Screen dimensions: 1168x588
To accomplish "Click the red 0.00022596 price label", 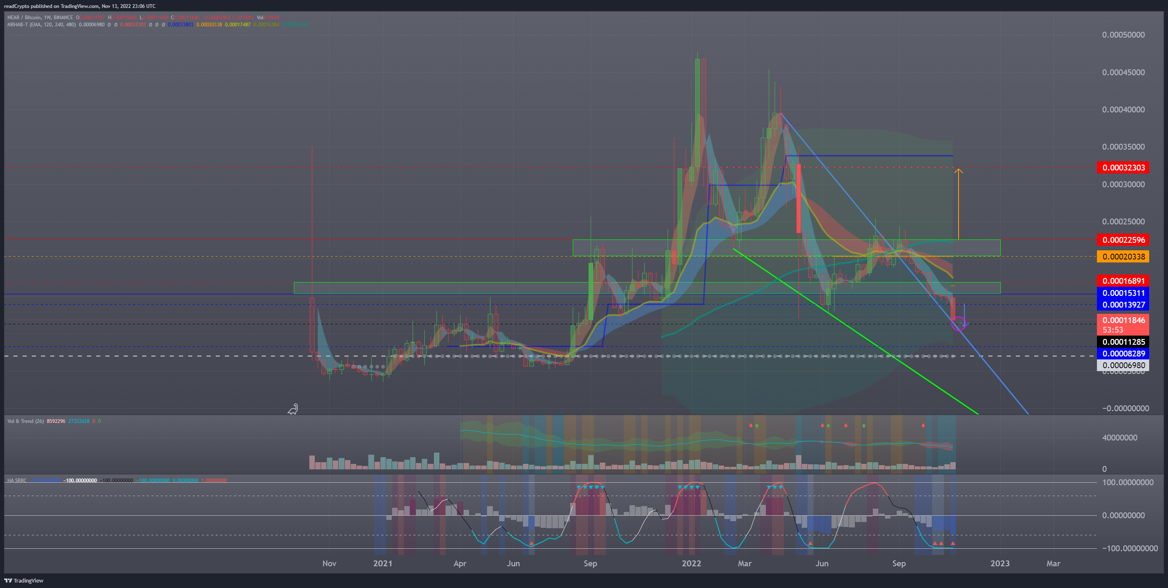I will pos(1123,240).
